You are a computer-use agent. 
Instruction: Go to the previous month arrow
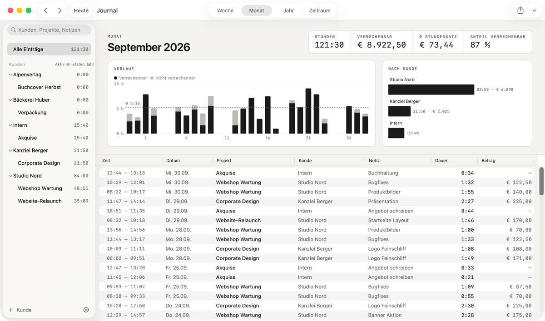(46, 10)
